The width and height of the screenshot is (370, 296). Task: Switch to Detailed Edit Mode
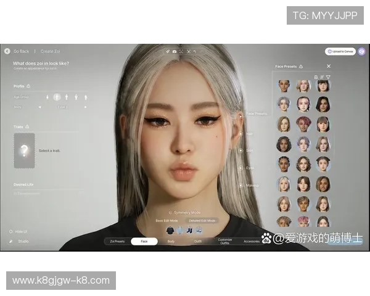(x=202, y=220)
